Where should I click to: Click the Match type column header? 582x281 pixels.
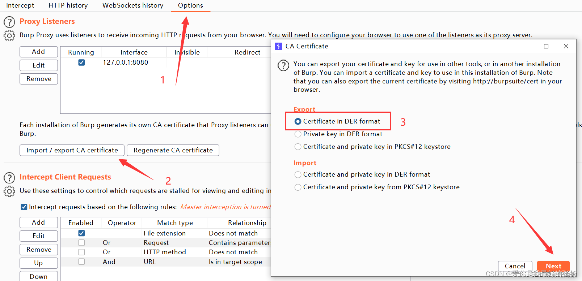[175, 223]
